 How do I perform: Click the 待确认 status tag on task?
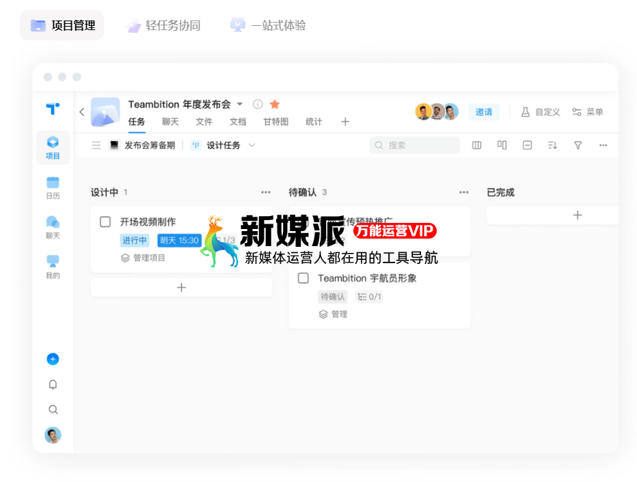pyautogui.click(x=332, y=297)
